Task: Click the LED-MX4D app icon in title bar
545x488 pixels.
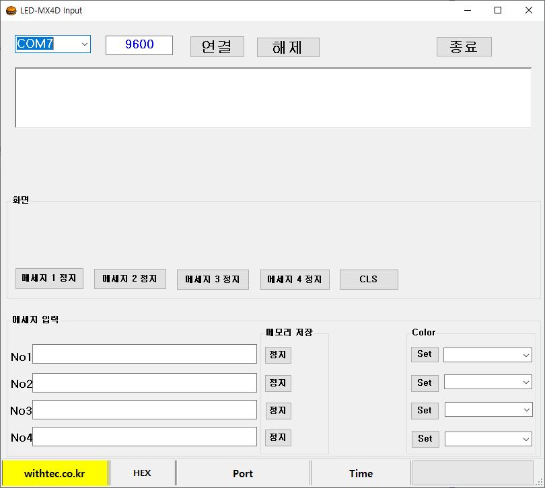Action: [x=11, y=11]
